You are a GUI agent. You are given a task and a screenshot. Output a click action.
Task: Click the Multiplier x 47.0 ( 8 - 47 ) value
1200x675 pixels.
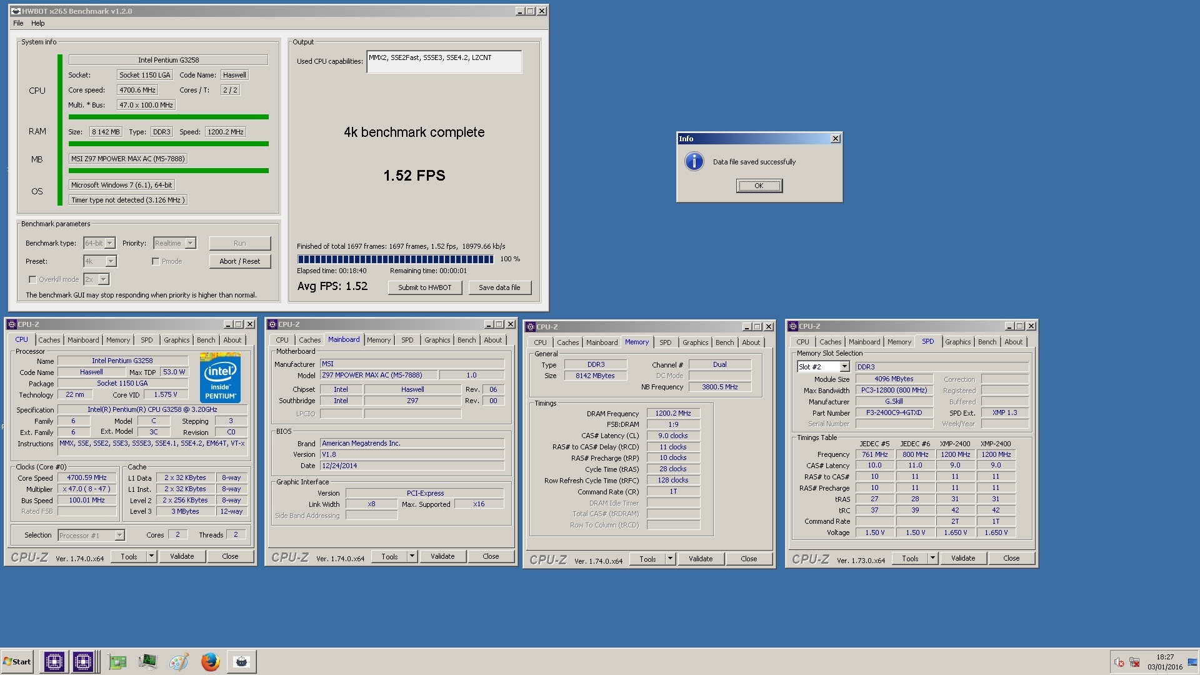(x=87, y=489)
